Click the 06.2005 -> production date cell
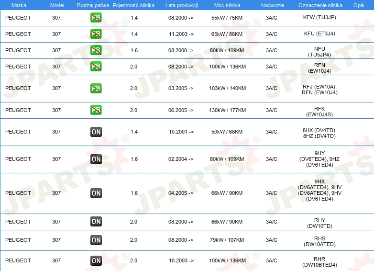 tap(181, 110)
